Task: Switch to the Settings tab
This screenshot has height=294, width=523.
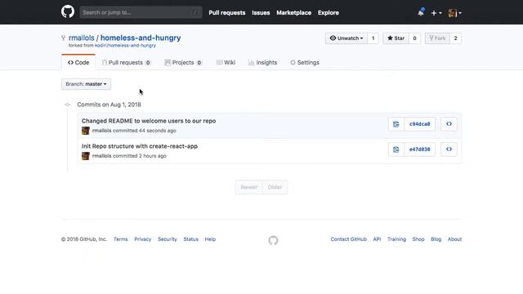Action: 305,63
